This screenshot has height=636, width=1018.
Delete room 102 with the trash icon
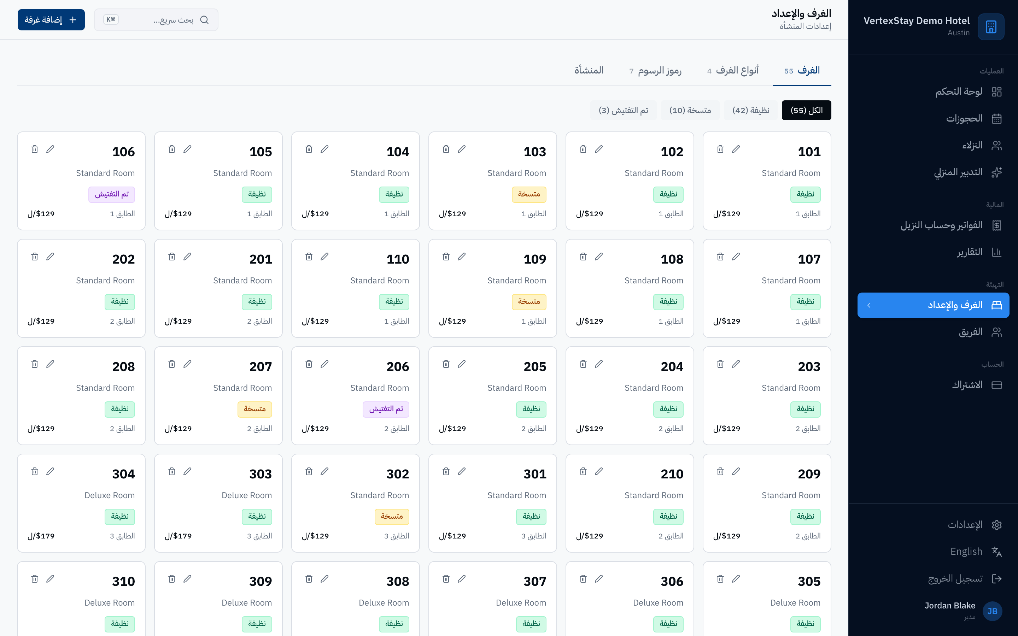pyautogui.click(x=583, y=149)
